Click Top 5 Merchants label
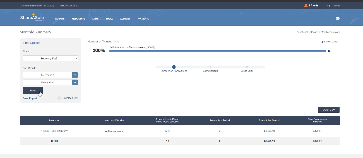363x158 pixels. coord(329,42)
